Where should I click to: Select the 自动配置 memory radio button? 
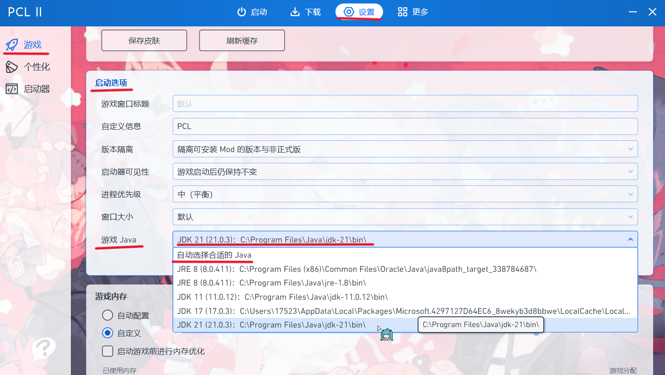click(107, 315)
